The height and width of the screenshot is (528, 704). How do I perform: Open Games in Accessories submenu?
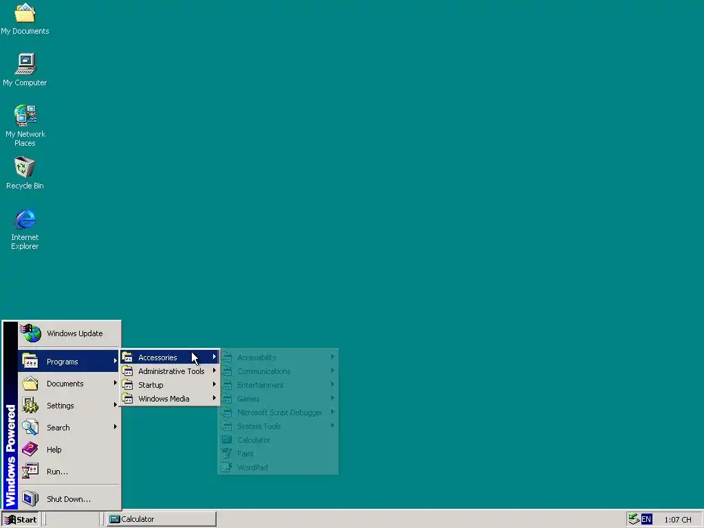point(278,399)
